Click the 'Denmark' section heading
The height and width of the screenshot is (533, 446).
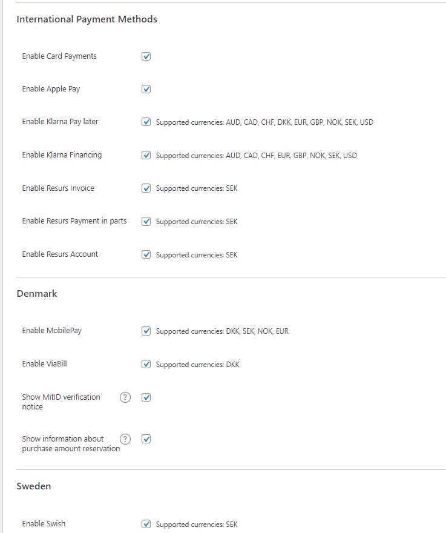[x=37, y=294]
